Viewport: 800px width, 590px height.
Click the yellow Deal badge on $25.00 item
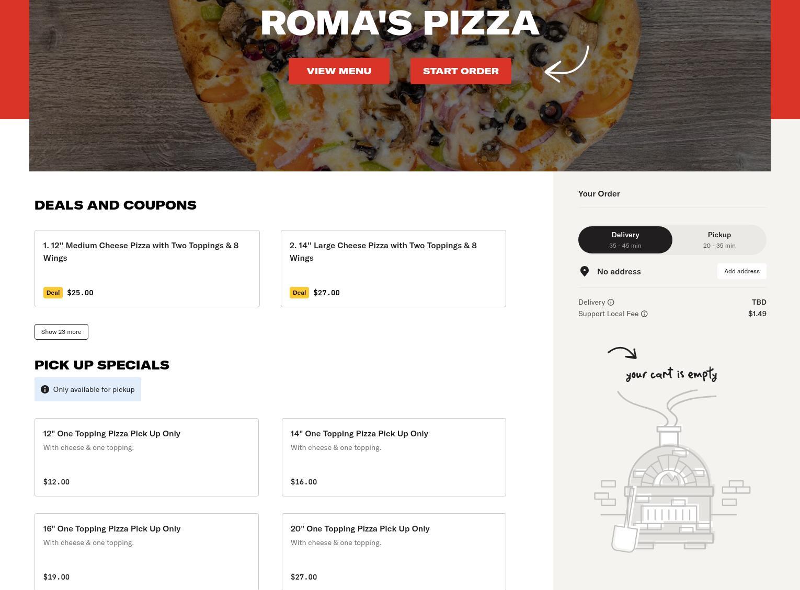click(x=53, y=293)
